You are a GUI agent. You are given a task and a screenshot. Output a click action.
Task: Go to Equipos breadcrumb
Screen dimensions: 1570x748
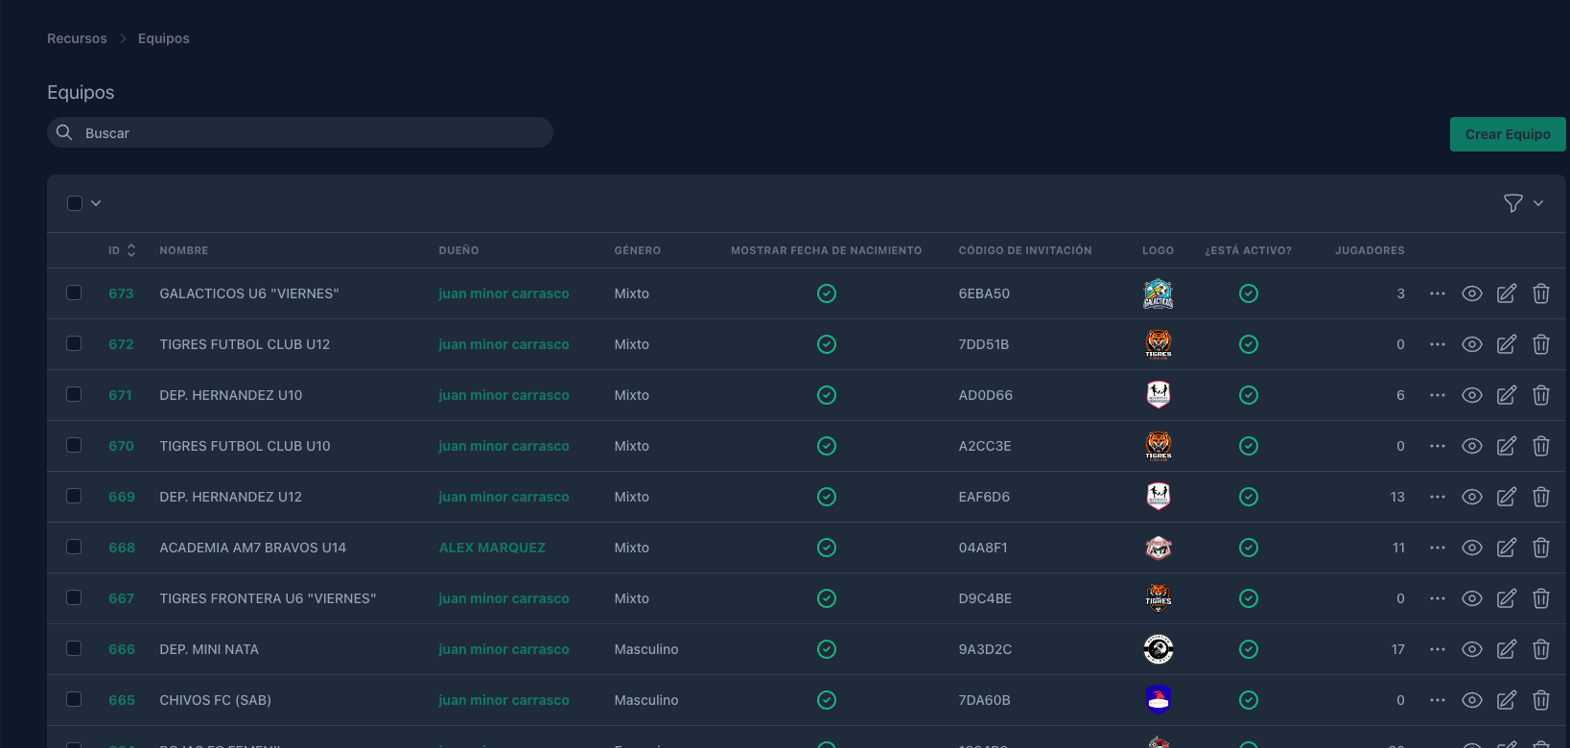[x=164, y=38]
